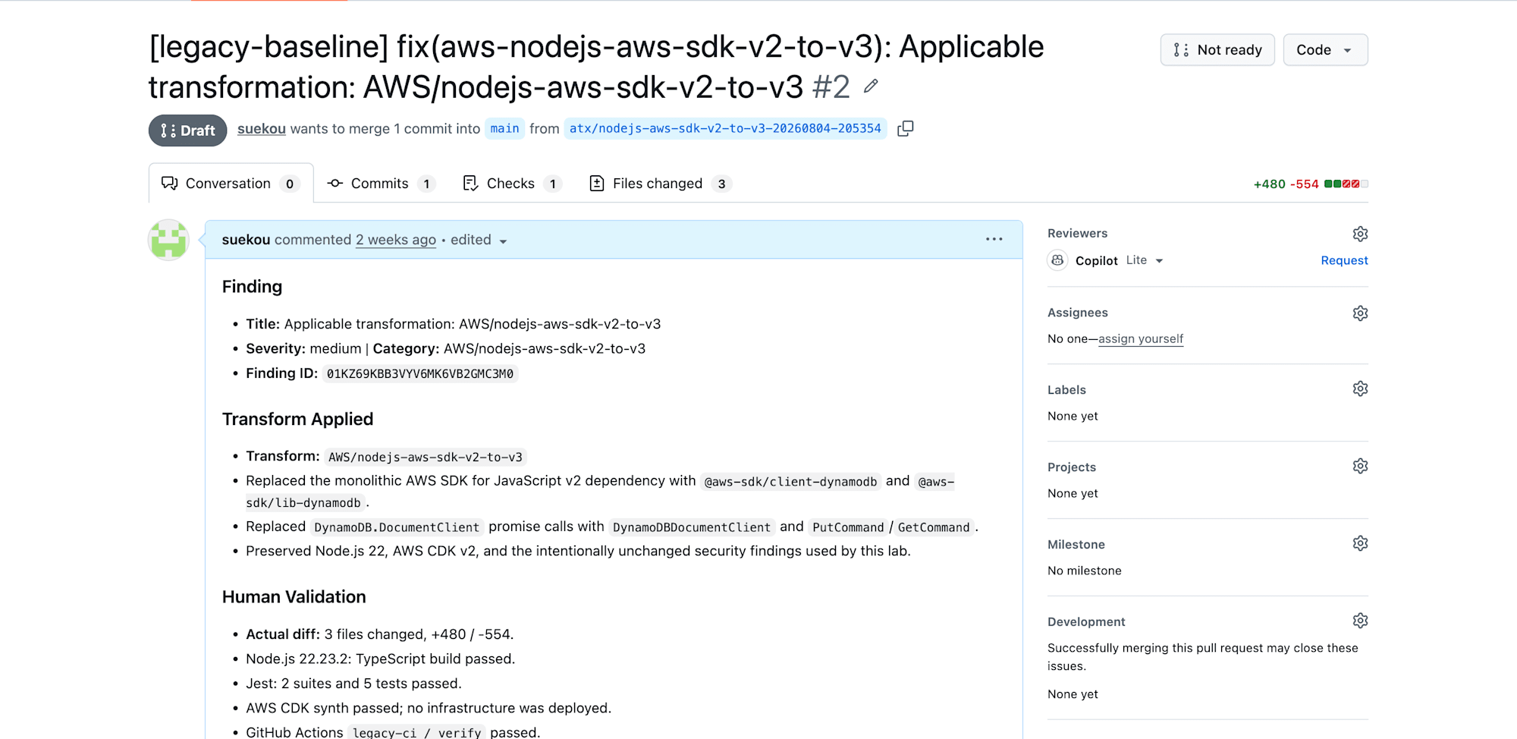1517x739 pixels.
Task: Click the Jest suites and tests passed line
Action: pos(353,684)
